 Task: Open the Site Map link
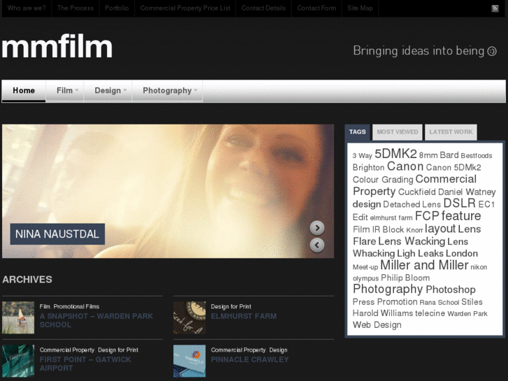[360, 8]
